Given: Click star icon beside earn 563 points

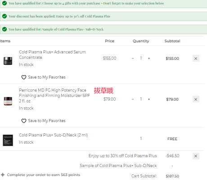Looking at the screenshot, I should (3, 175).
